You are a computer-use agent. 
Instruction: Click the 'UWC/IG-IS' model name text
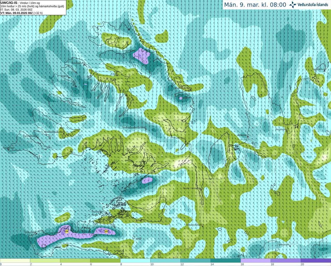[9, 3]
